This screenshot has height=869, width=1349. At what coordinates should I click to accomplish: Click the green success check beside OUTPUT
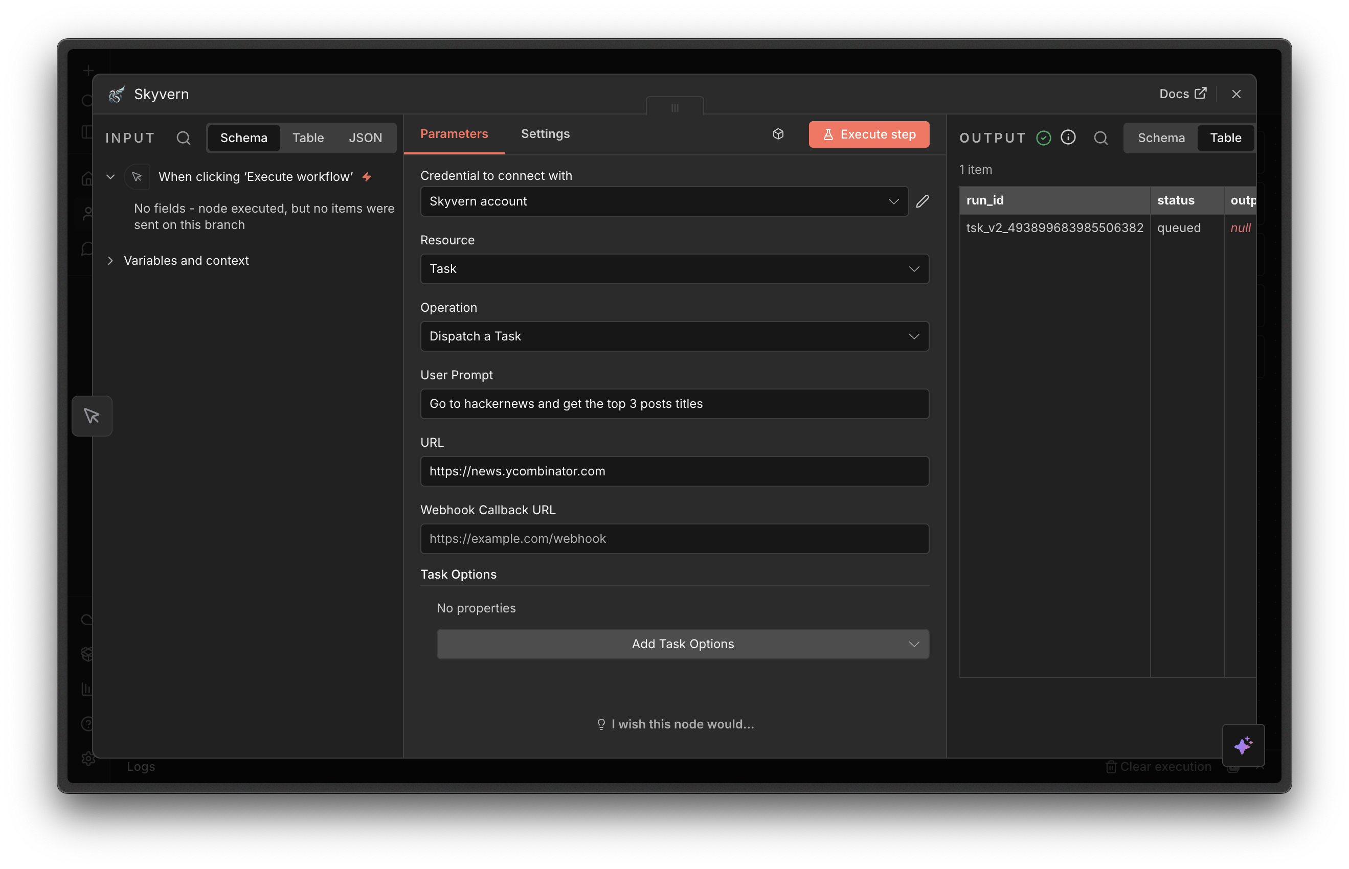click(1043, 138)
